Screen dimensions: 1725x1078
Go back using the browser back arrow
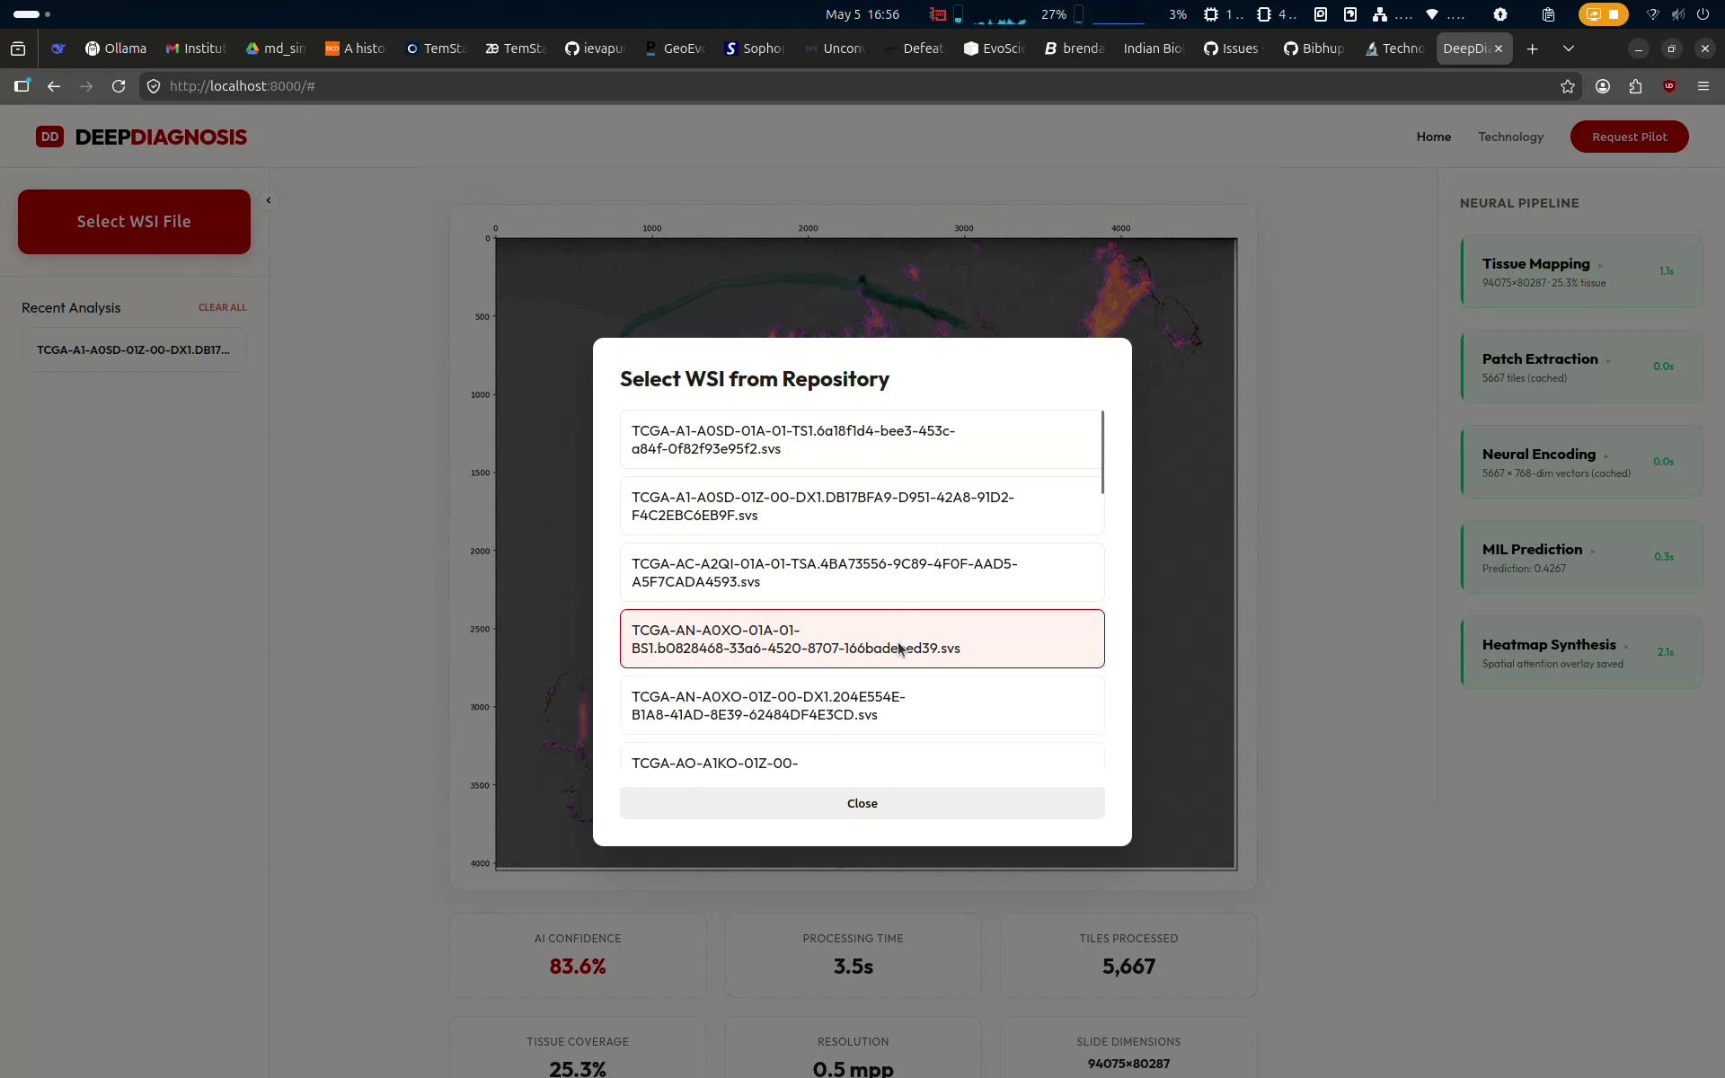click(x=54, y=86)
